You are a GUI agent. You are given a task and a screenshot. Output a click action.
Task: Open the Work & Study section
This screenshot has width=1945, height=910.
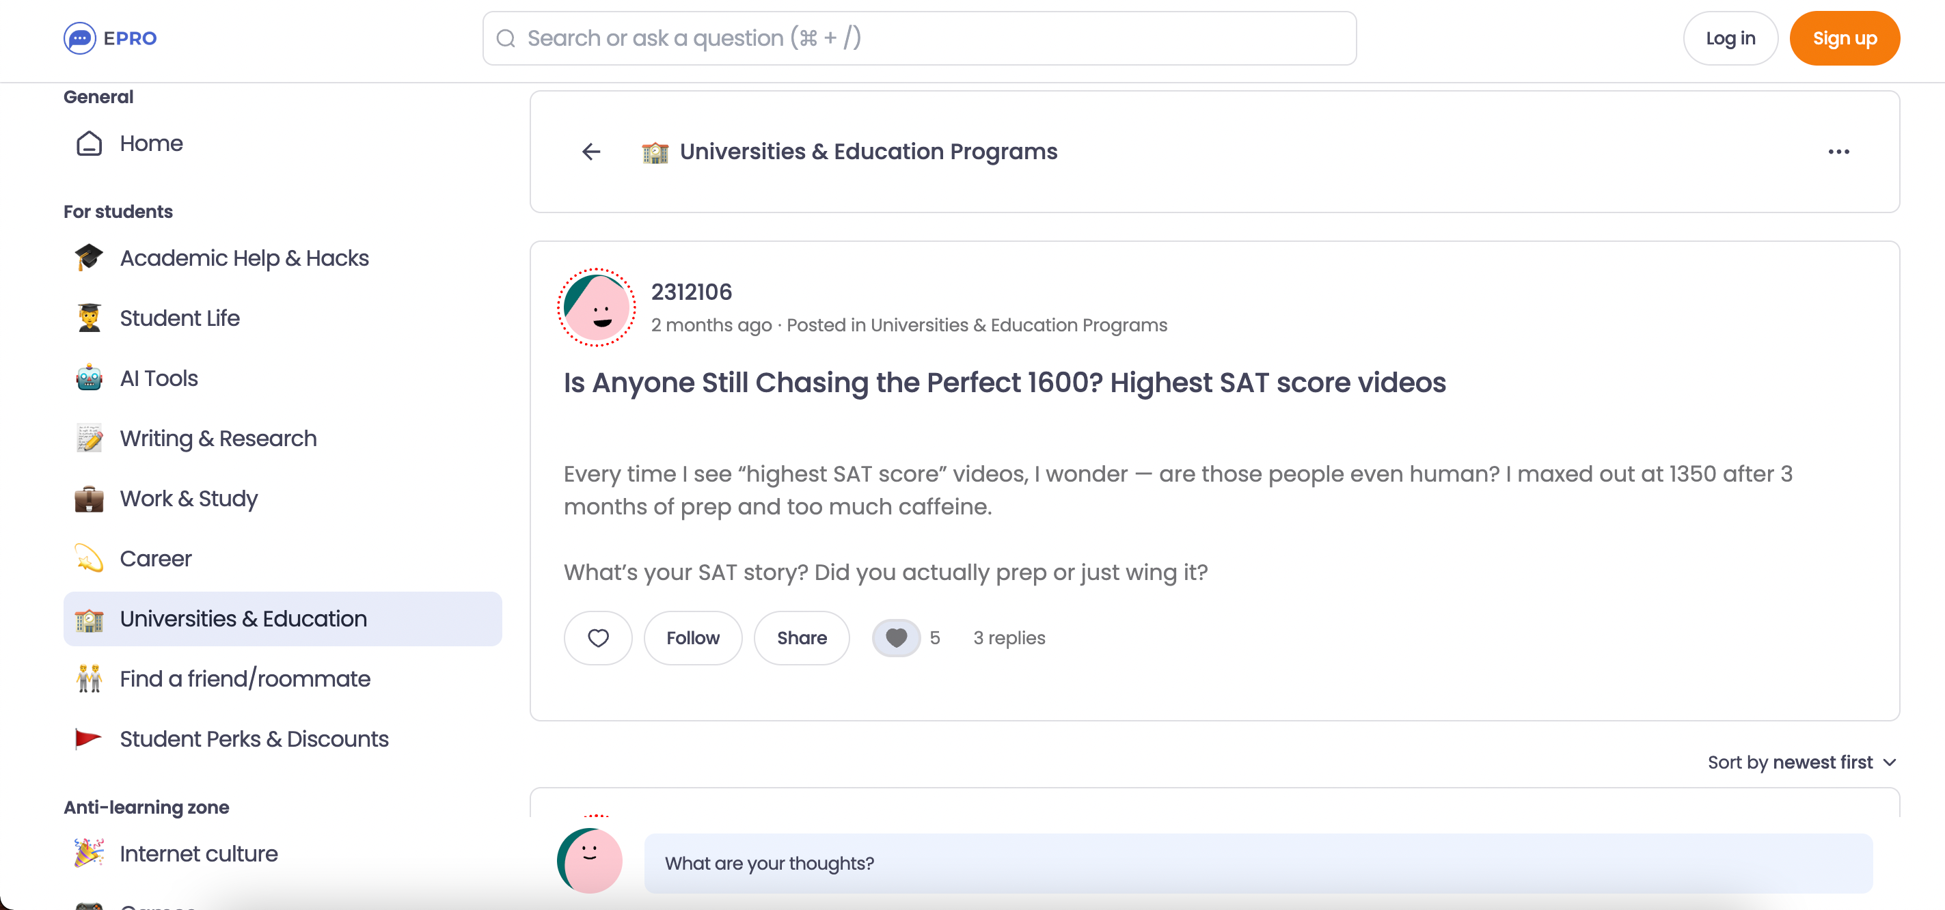tap(188, 498)
